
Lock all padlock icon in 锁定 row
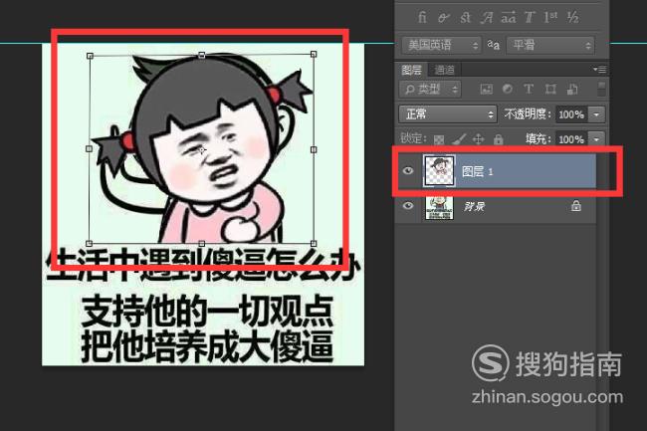coord(498,139)
